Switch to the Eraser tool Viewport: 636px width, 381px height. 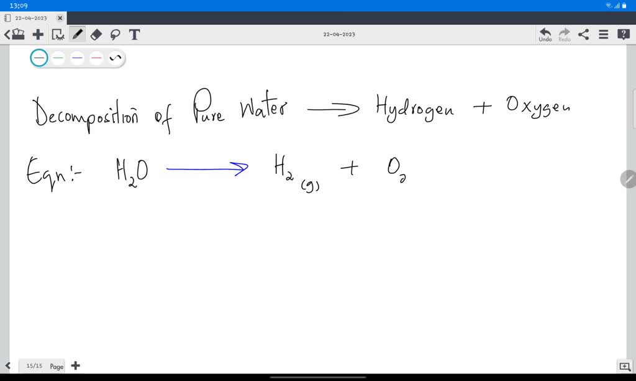[96, 35]
